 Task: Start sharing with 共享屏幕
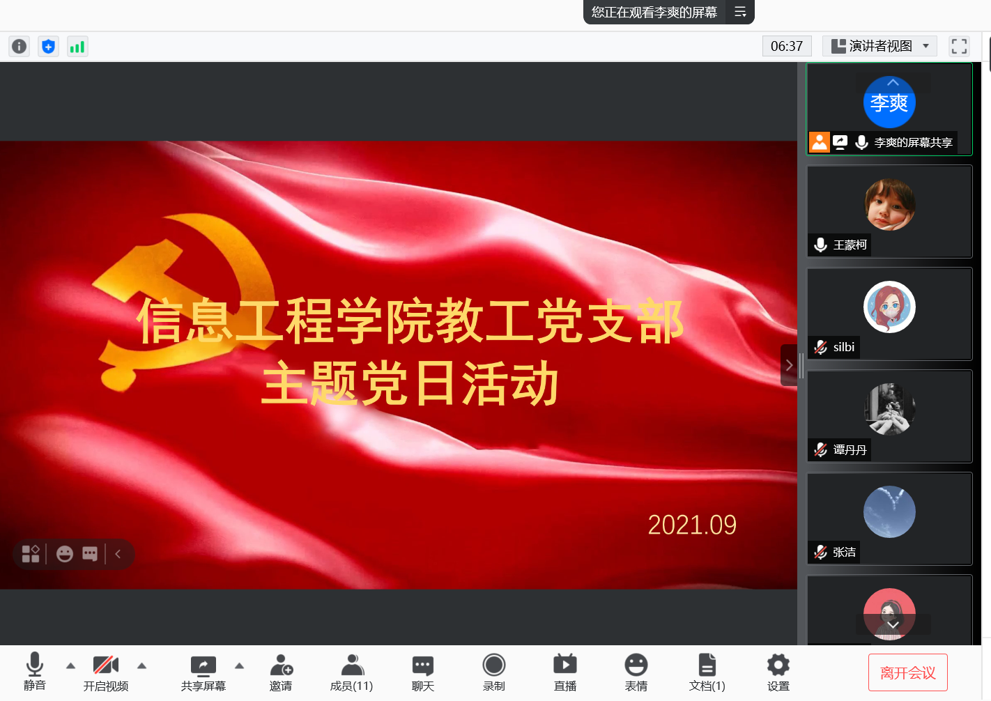[x=203, y=672]
